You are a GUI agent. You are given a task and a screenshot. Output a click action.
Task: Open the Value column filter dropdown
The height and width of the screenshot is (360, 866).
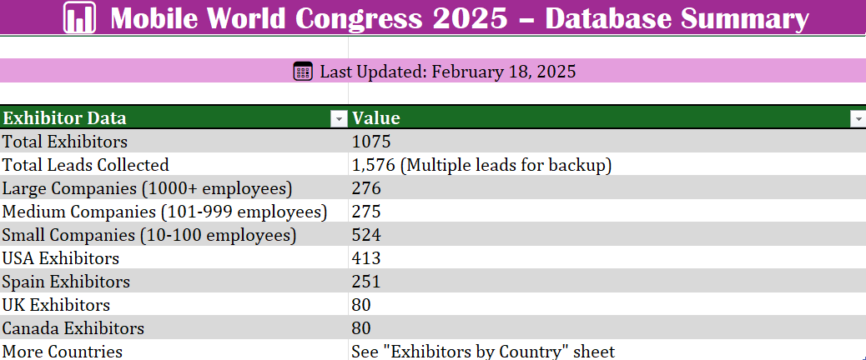pyautogui.click(x=858, y=118)
